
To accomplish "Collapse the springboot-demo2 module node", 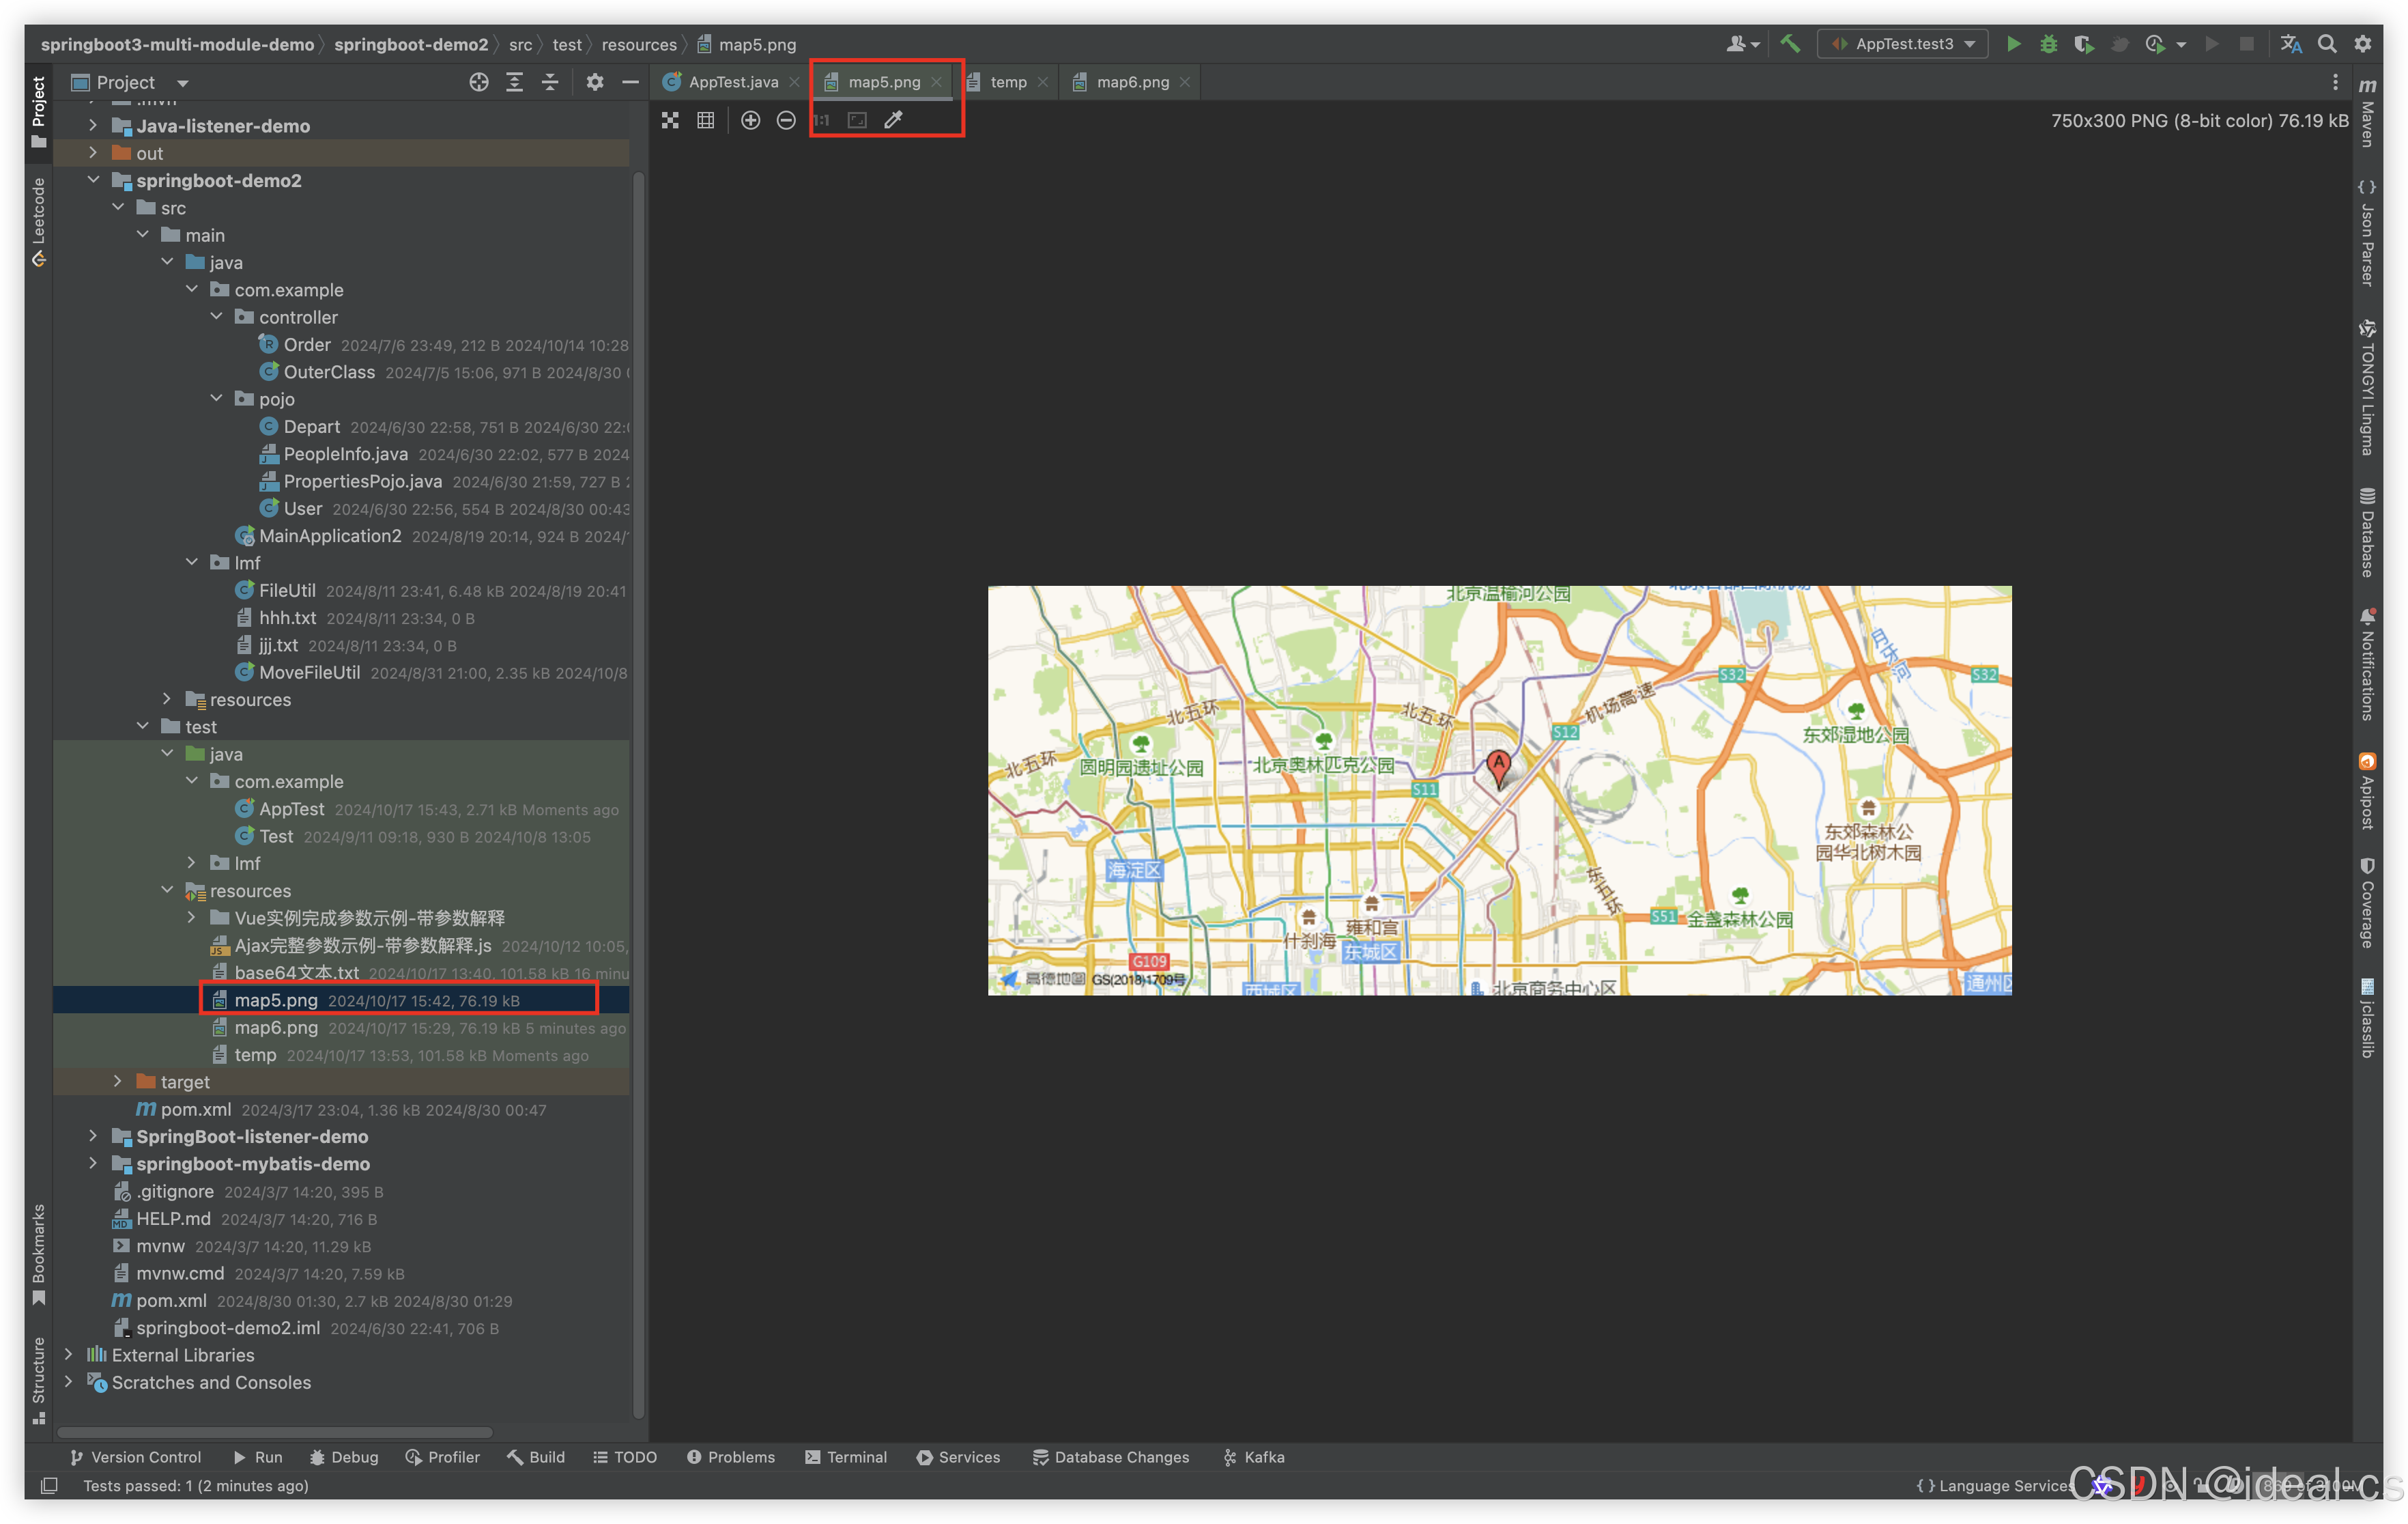I will (x=93, y=180).
